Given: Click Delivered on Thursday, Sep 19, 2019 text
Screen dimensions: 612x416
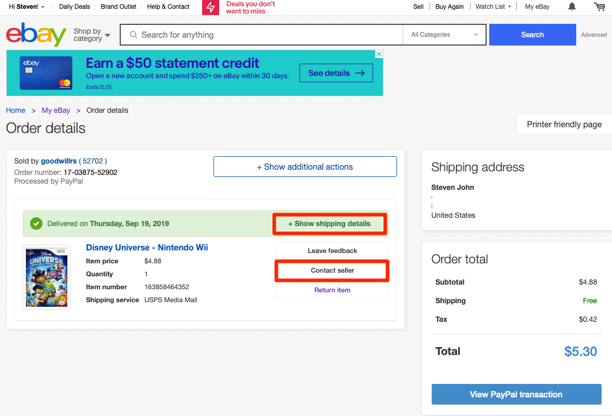Looking at the screenshot, I should (x=108, y=224).
